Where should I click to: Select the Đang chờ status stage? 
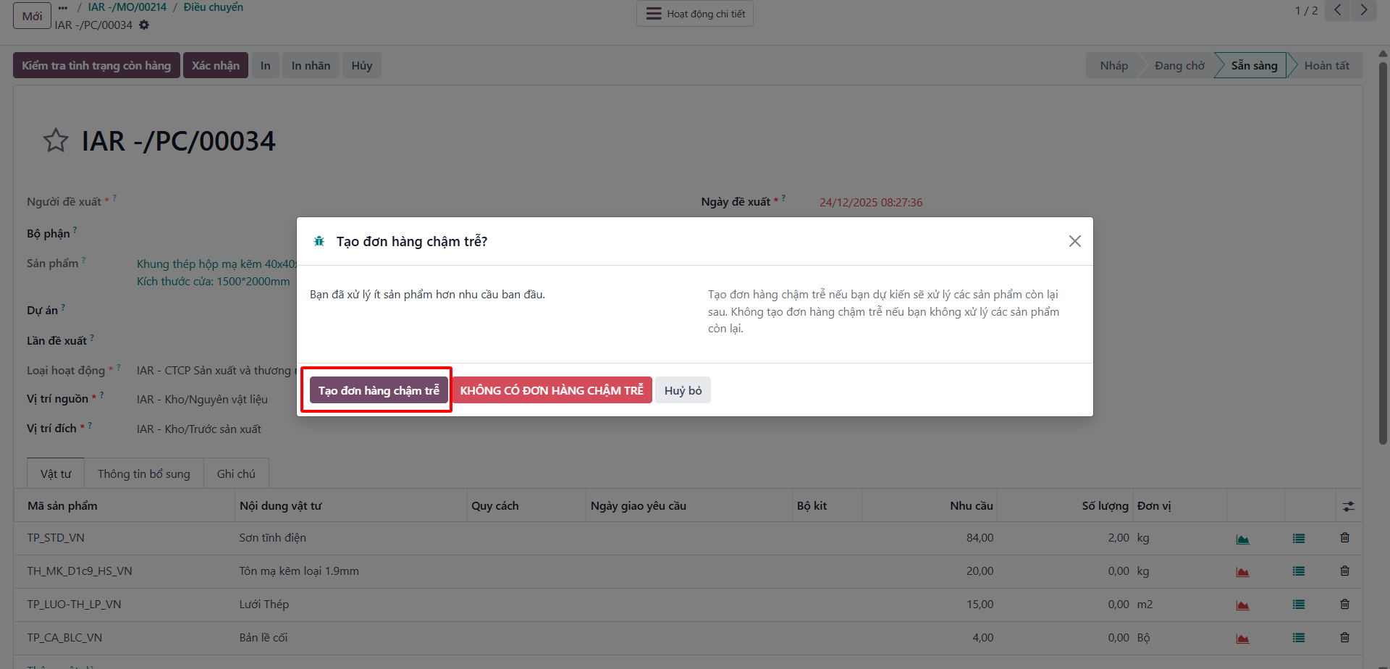pyautogui.click(x=1179, y=65)
